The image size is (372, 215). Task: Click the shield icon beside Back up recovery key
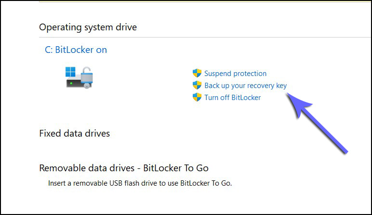197,85
